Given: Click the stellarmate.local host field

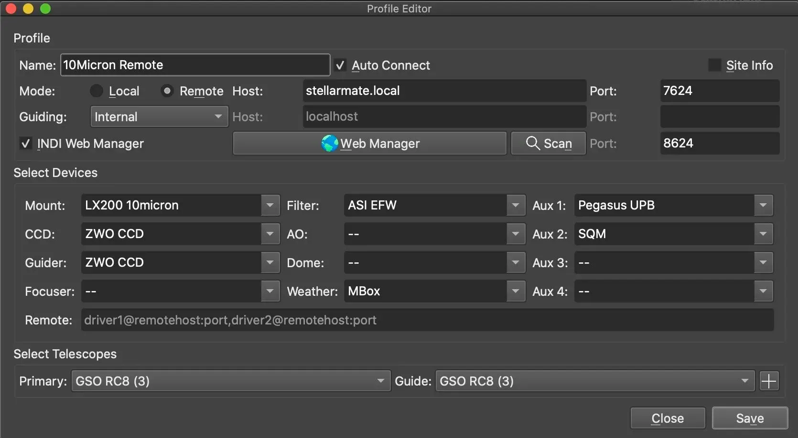Looking at the screenshot, I should [444, 91].
